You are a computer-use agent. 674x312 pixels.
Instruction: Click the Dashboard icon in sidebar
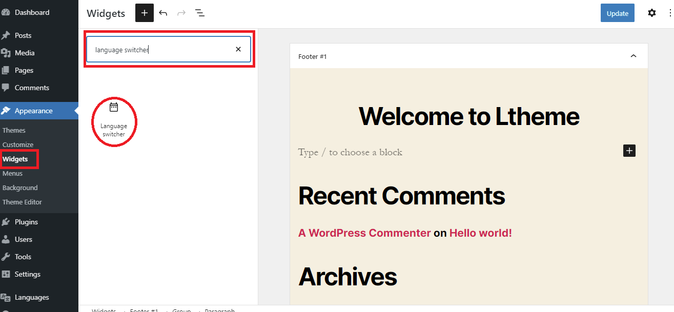pos(6,12)
